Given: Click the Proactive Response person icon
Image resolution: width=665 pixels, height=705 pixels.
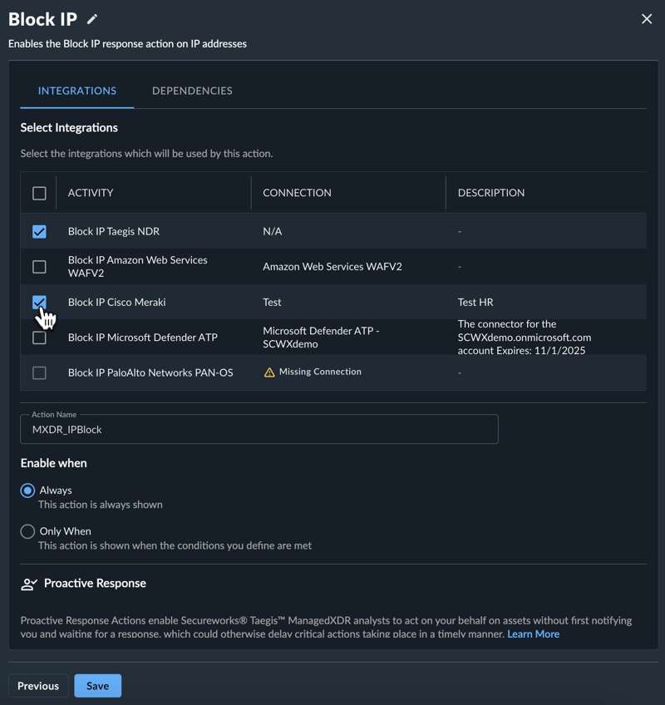Looking at the screenshot, I should (29, 584).
